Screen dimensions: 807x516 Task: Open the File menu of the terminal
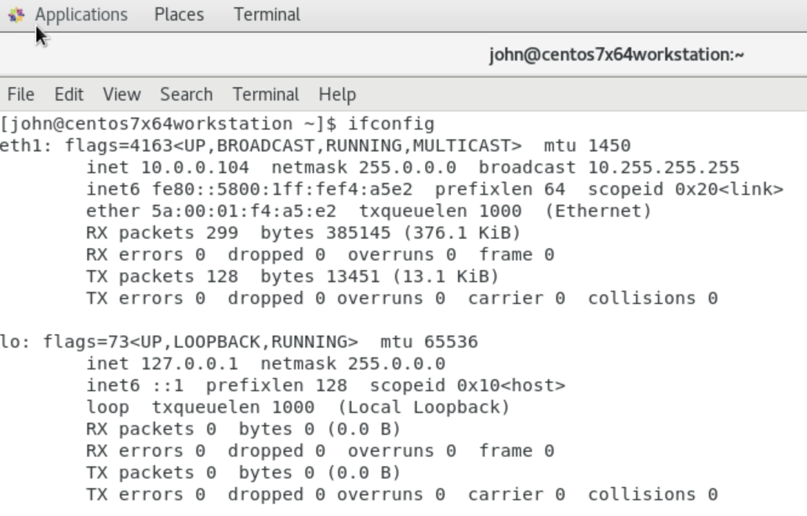click(x=21, y=94)
